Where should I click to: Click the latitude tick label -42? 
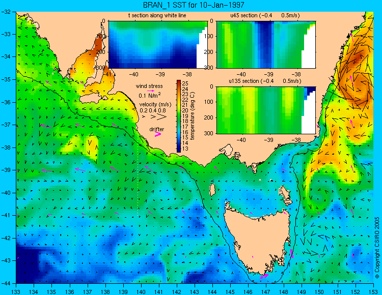coord(6,238)
